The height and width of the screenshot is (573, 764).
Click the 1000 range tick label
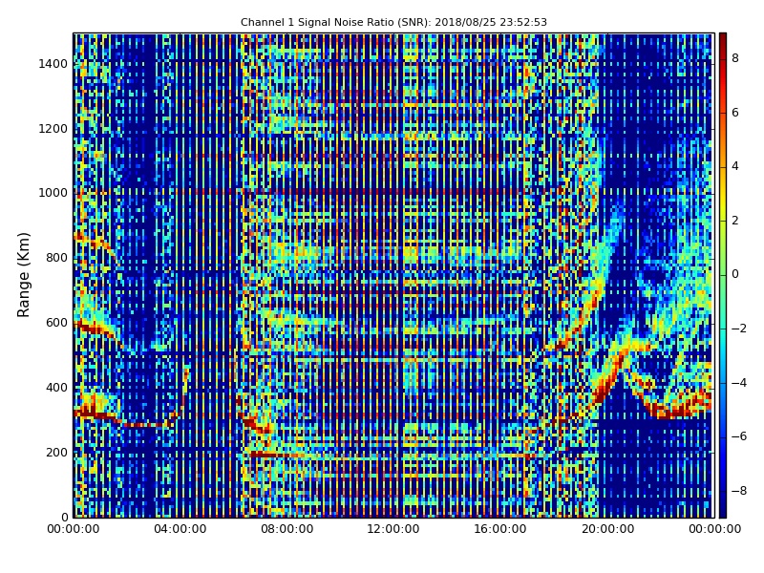pos(53,193)
